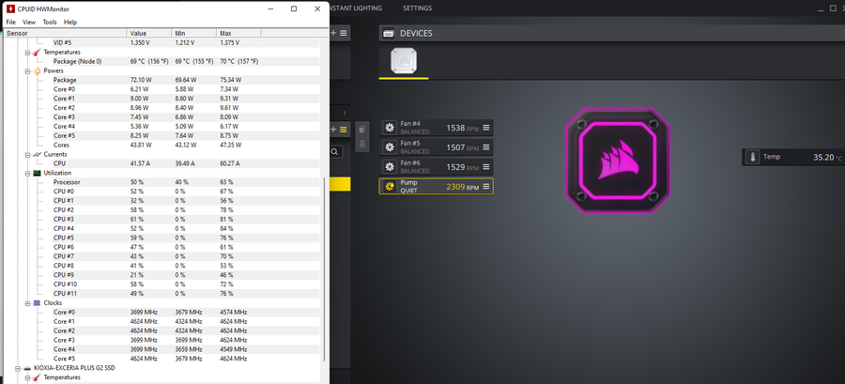Click the thermometer icon beside Temp
The height and width of the screenshot is (384, 845).
(752, 158)
